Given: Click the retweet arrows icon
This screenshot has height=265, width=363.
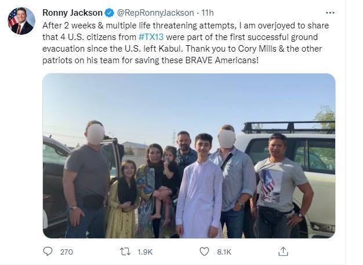Looking at the screenshot, I should pos(125,251).
